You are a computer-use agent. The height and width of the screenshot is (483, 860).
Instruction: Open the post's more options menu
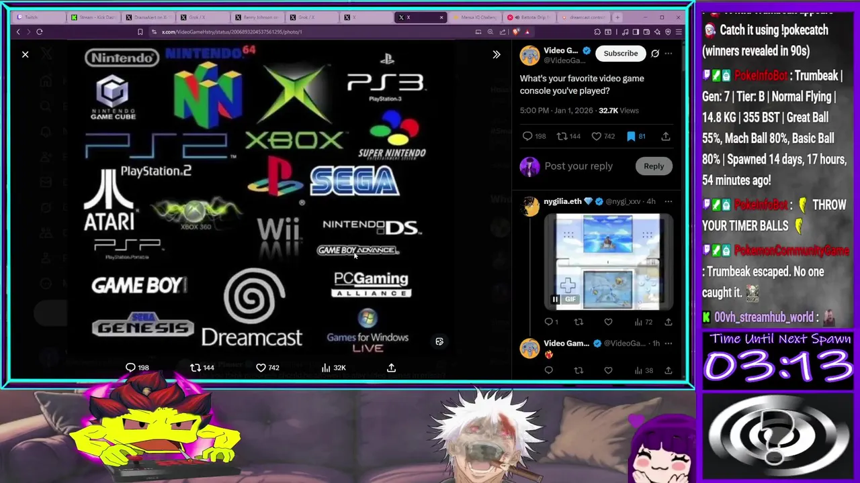click(x=668, y=53)
